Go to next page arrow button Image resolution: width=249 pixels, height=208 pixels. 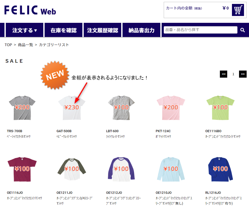(243, 74)
